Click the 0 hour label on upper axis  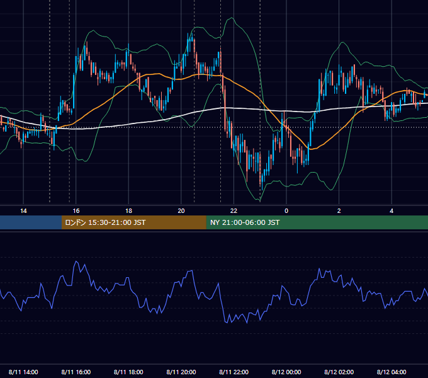coord(286,211)
